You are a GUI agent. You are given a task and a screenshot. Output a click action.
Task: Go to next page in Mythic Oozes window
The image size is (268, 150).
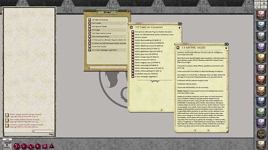[208, 130]
